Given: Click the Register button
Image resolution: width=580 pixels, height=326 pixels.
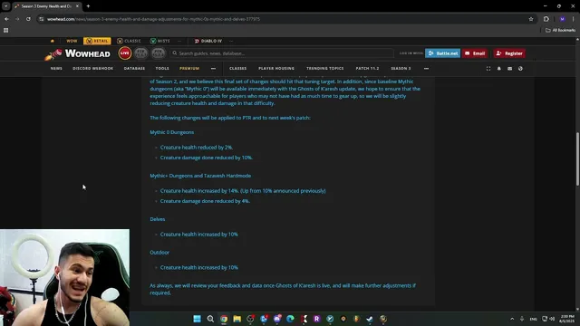Looking at the screenshot, I should coord(509,53).
